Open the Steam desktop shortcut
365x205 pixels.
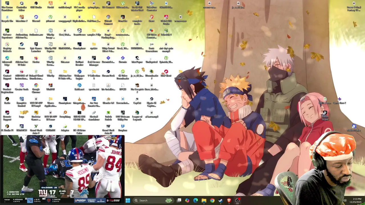[x=21, y=46]
